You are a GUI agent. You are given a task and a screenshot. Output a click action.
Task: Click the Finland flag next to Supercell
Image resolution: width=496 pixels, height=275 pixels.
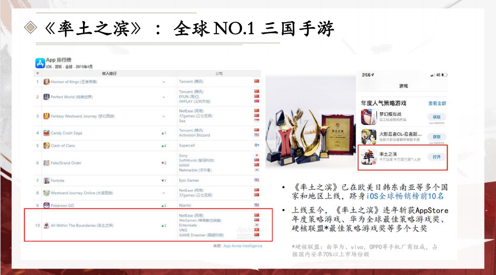pos(257,146)
